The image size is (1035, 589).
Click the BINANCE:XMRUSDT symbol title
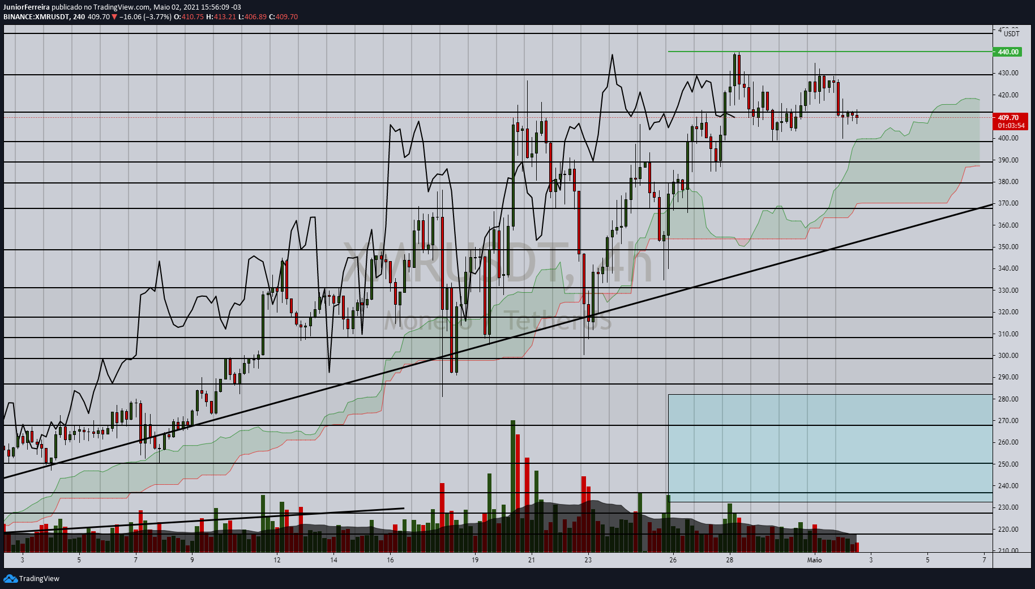(36, 17)
